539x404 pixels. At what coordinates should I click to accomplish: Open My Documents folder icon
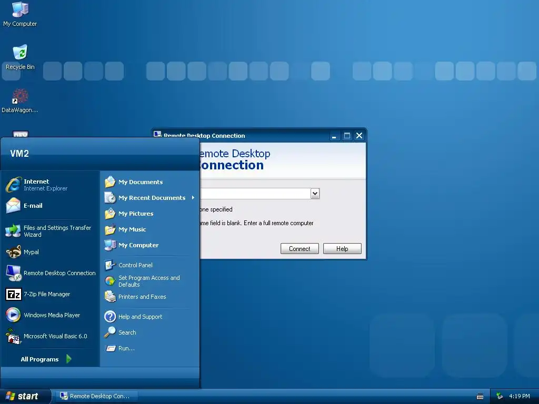[110, 181]
